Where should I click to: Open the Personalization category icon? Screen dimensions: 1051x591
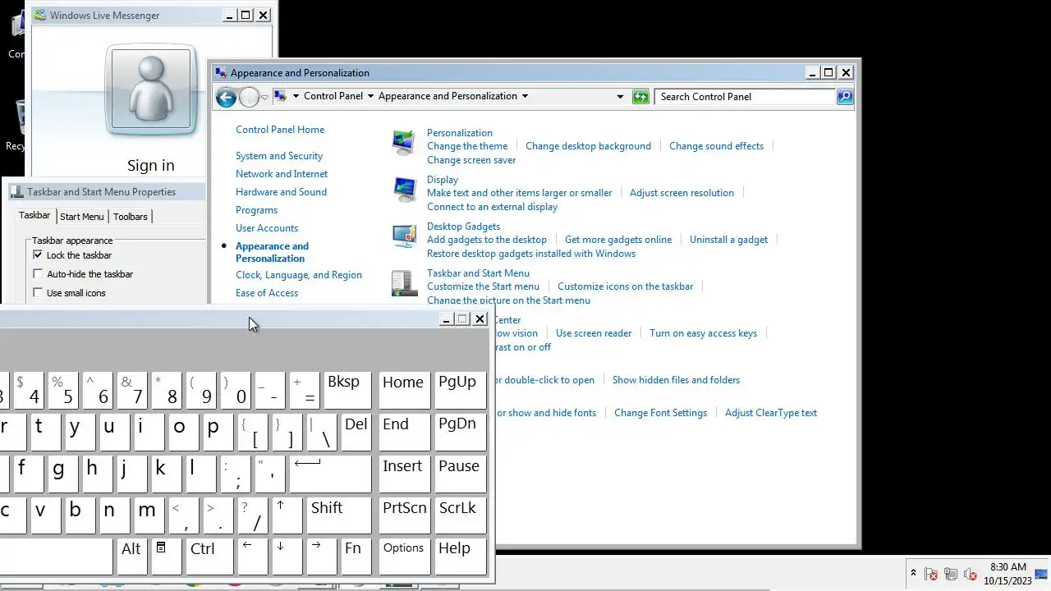(404, 143)
